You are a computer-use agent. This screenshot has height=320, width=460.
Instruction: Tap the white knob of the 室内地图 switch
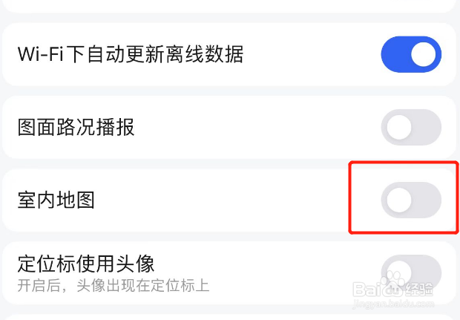399,200
